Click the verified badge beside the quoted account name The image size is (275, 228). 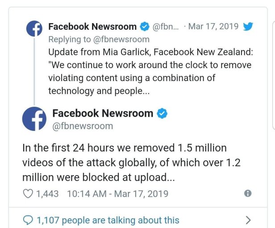(x=145, y=27)
